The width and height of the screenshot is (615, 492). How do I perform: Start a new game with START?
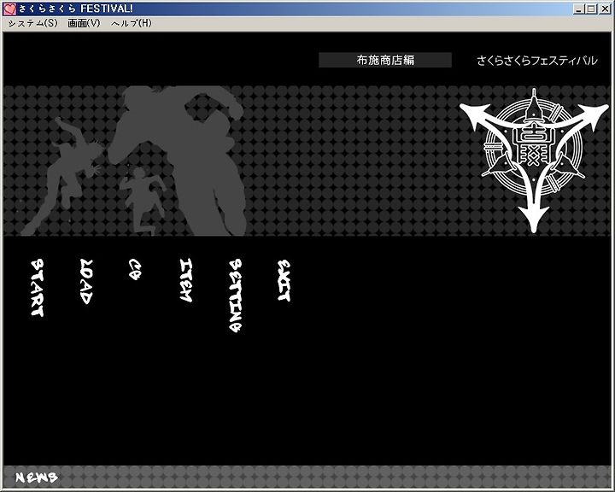pos(38,288)
